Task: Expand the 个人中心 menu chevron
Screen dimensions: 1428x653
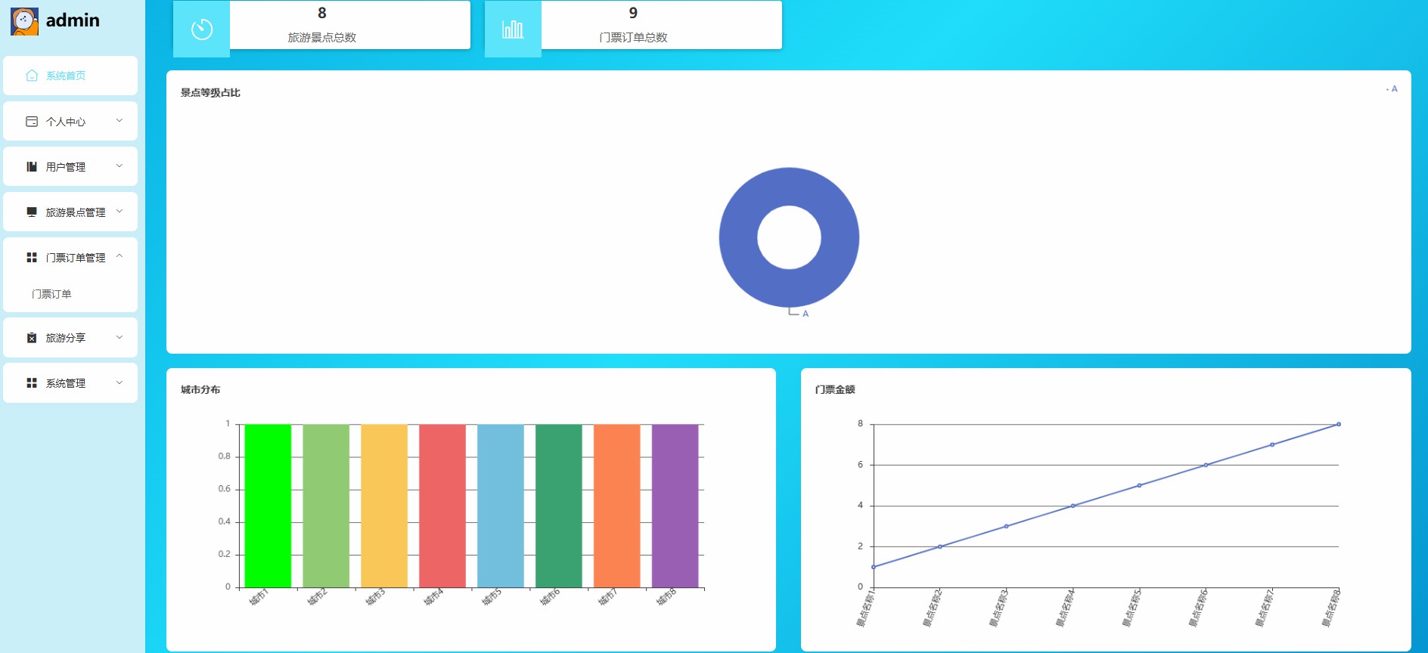Action: (120, 121)
